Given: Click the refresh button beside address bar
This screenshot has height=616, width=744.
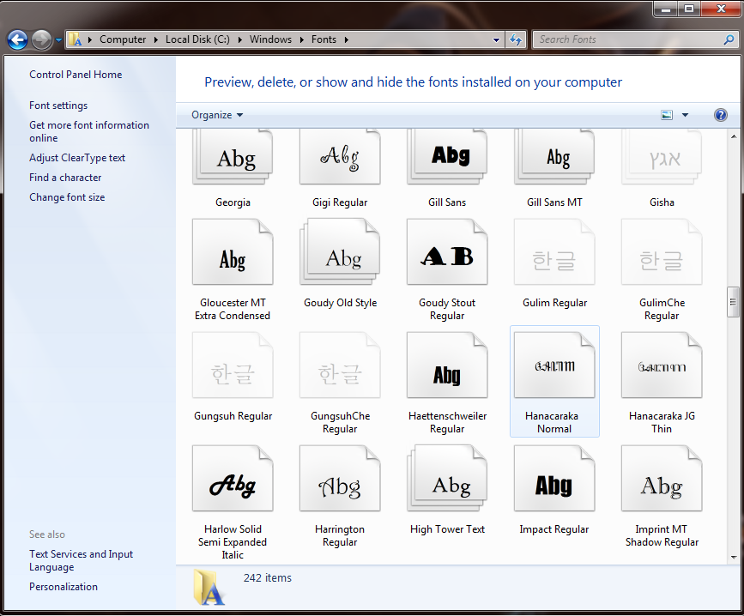Looking at the screenshot, I should pos(516,39).
